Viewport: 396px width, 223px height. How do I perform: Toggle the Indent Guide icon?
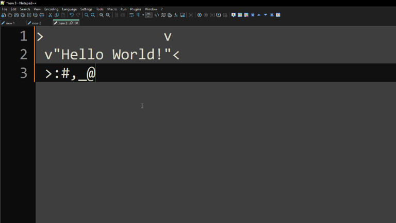tap(148, 15)
